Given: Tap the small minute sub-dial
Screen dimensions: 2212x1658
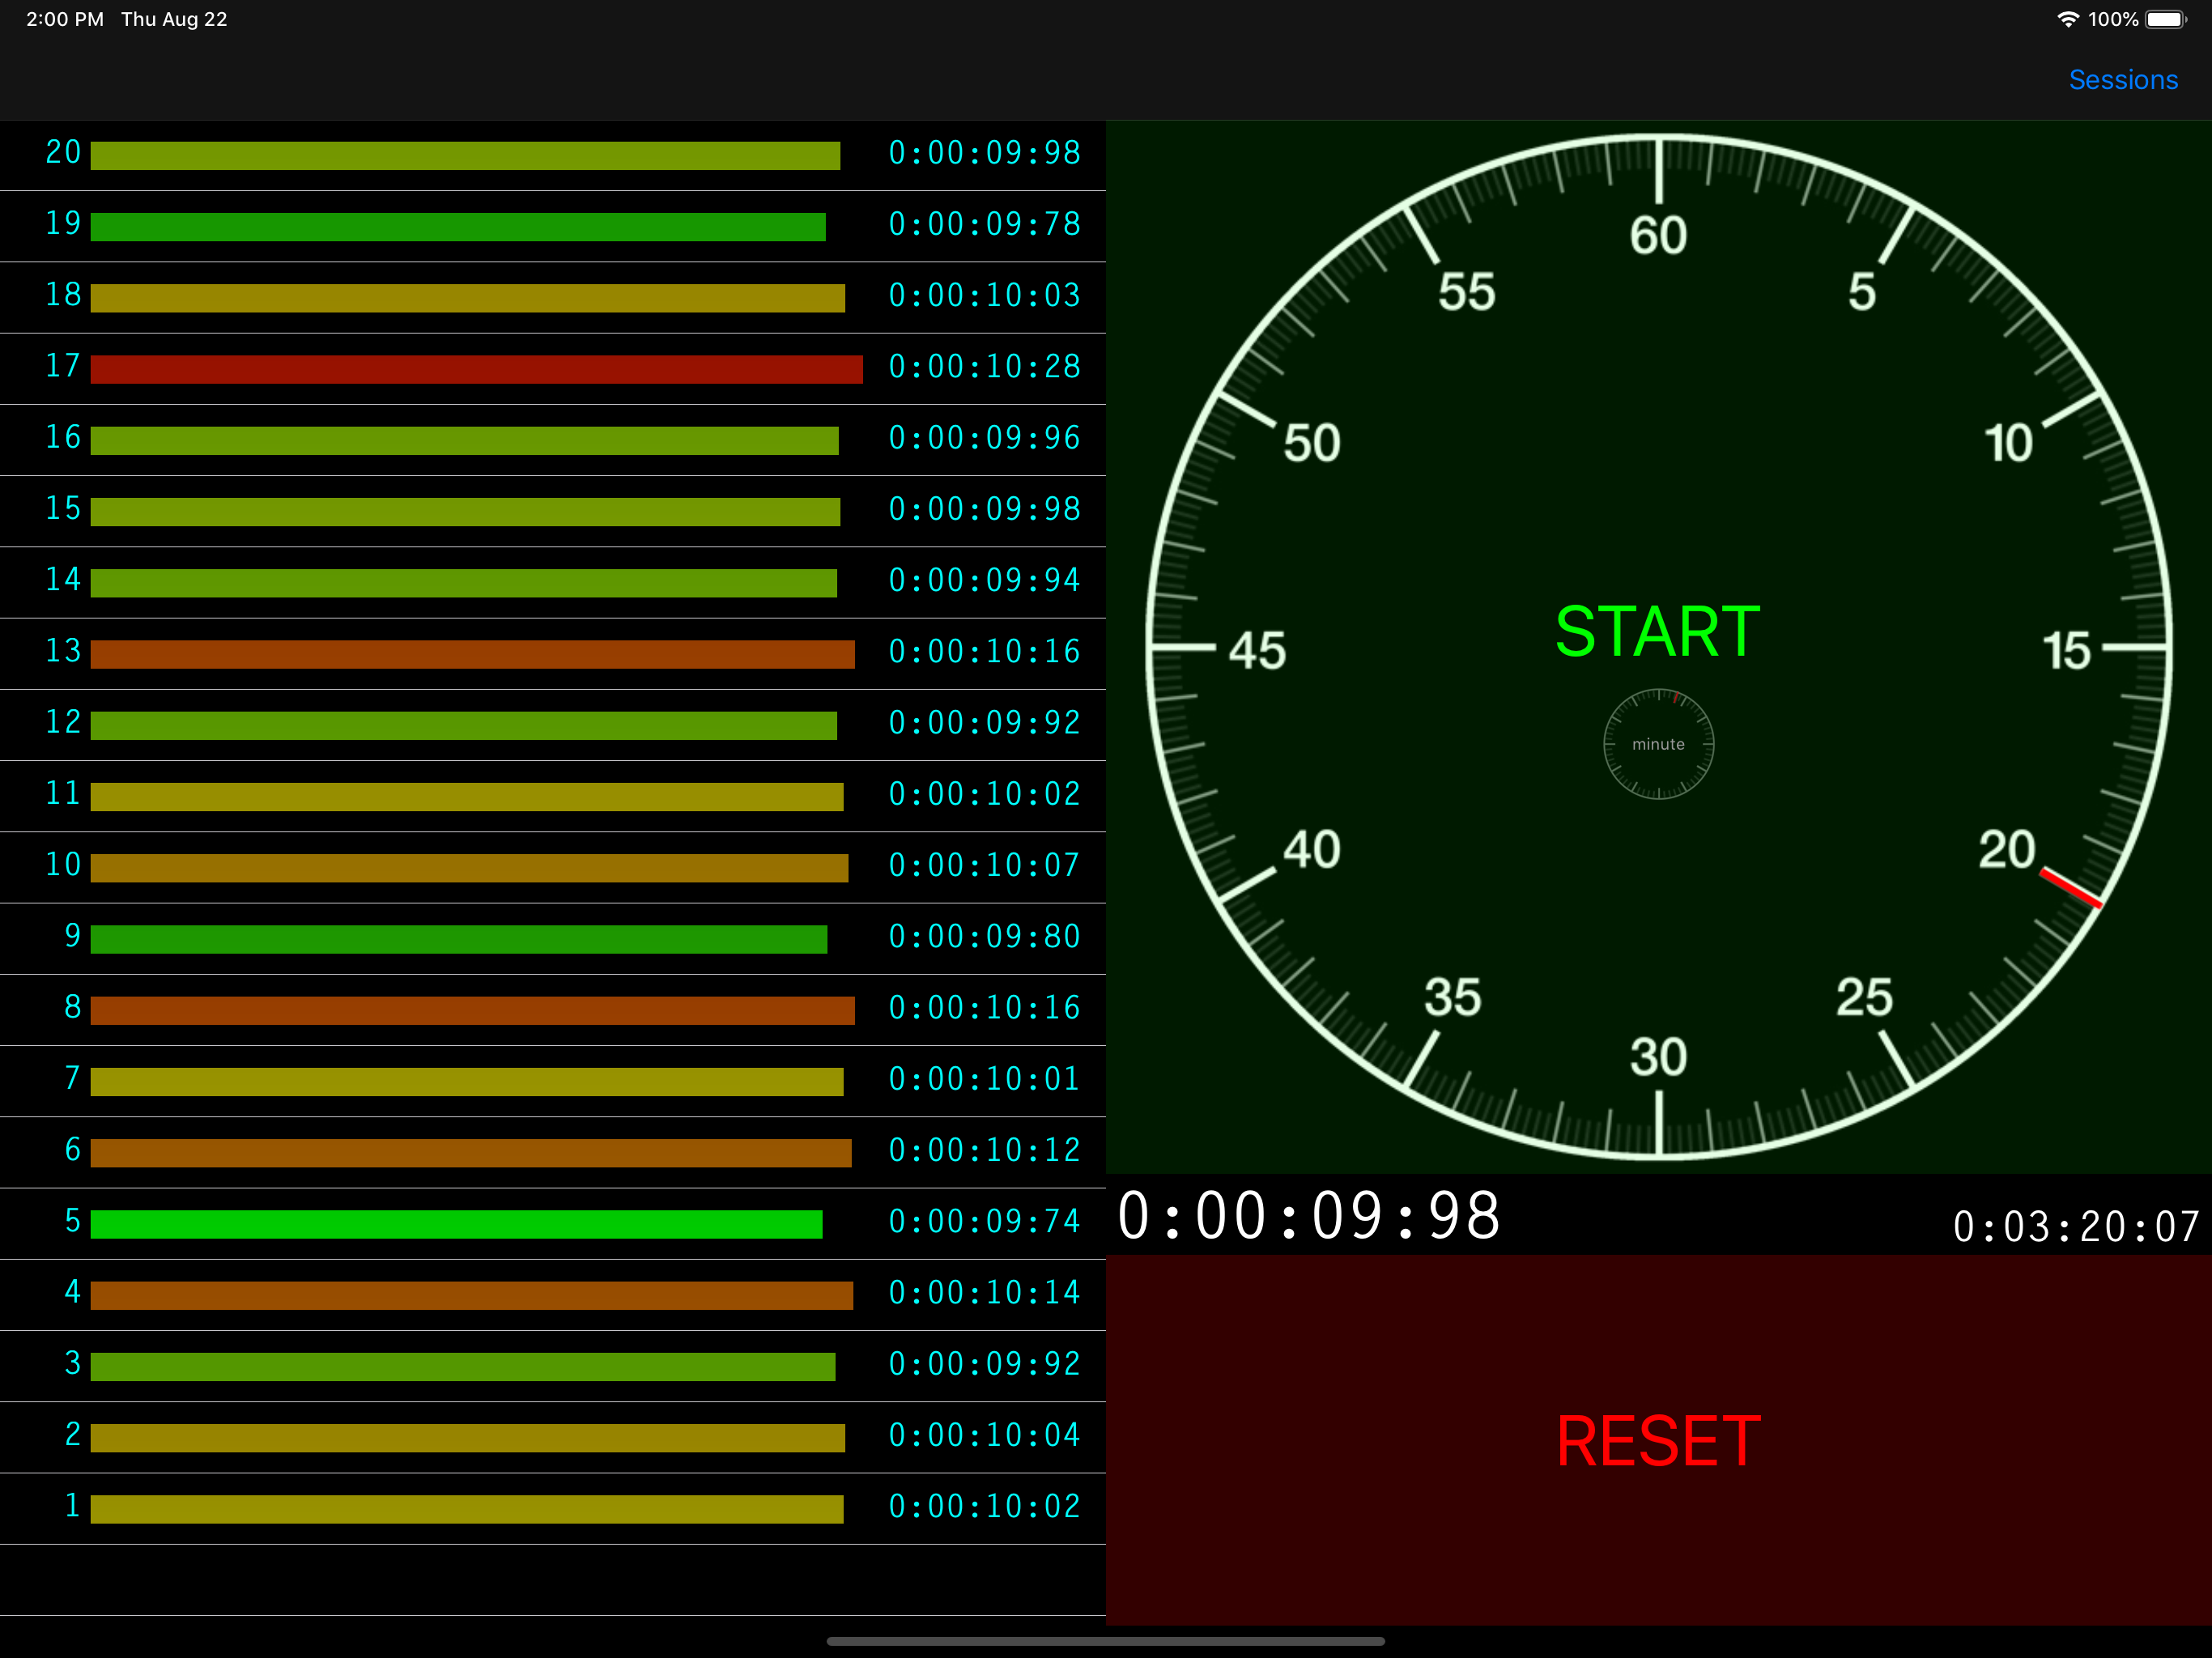Looking at the screenshot, I should click(x=1658, y=744).
